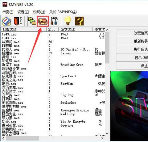Click the horizontal scrollbar thumb
The image size is (148, 142).
22,138
